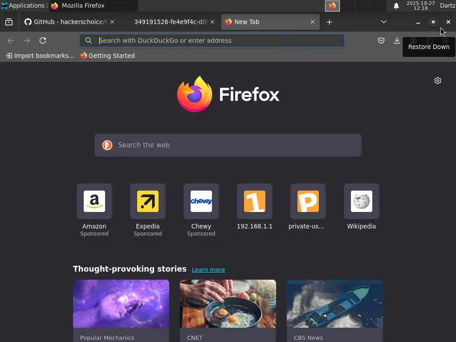The image size is (456, 342).
Task: Expand the list all tabs dropdown
Action: [x=384, y=22]
